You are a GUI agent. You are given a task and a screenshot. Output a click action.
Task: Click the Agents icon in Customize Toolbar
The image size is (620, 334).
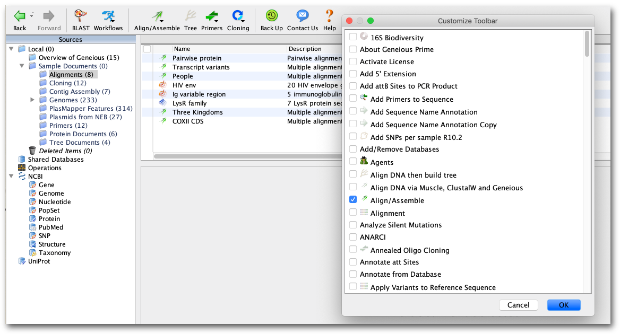pos(364,161)
